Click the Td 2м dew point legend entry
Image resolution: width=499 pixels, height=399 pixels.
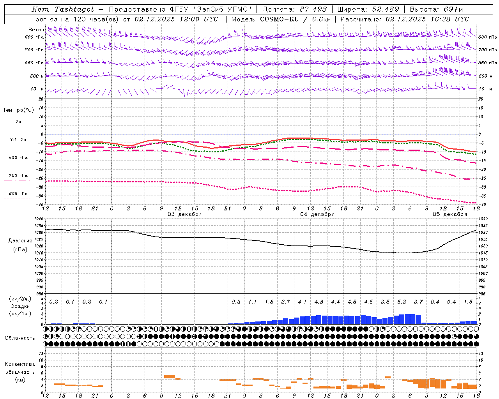[x=18, y=139]
